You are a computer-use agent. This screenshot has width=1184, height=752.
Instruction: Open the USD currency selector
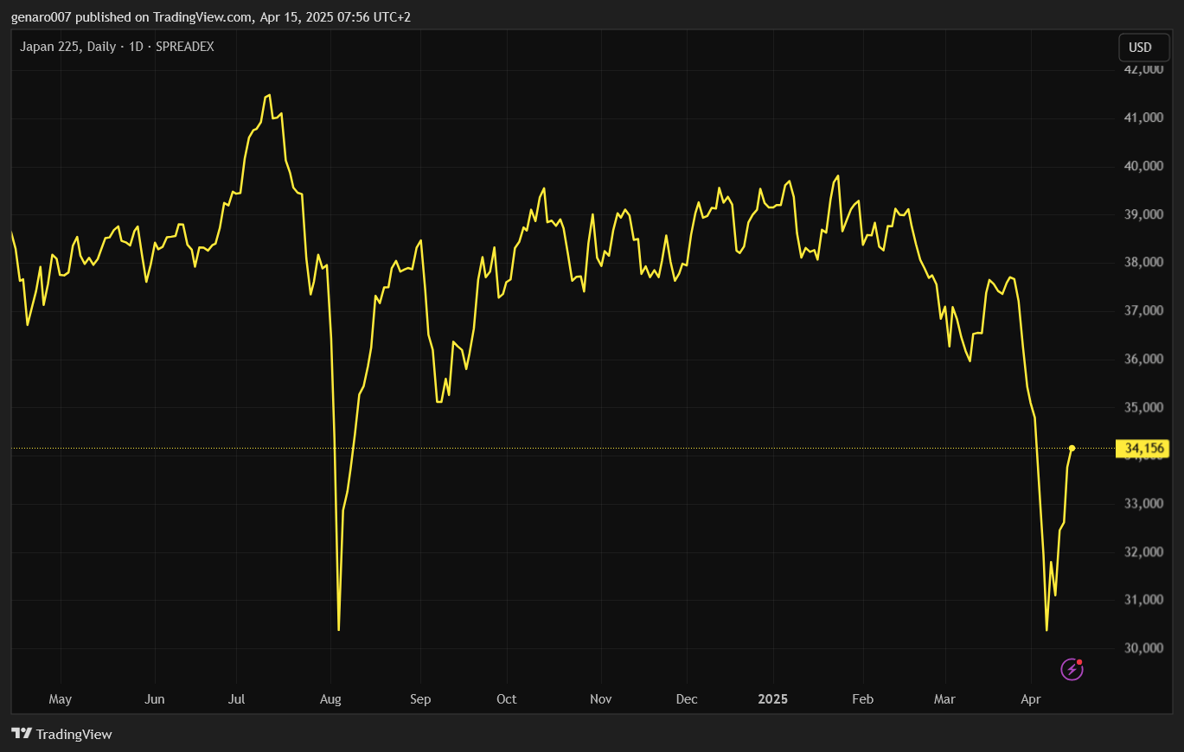click(x=1143, y=48)
